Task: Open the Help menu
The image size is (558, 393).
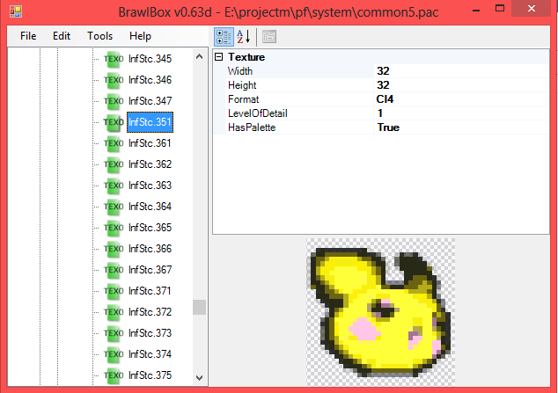Action: 140,36
